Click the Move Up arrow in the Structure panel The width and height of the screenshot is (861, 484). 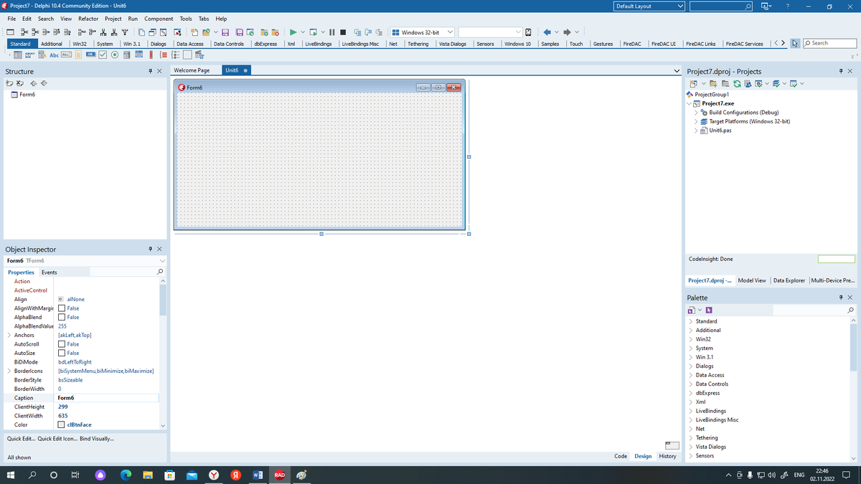[x=34, y=84]
